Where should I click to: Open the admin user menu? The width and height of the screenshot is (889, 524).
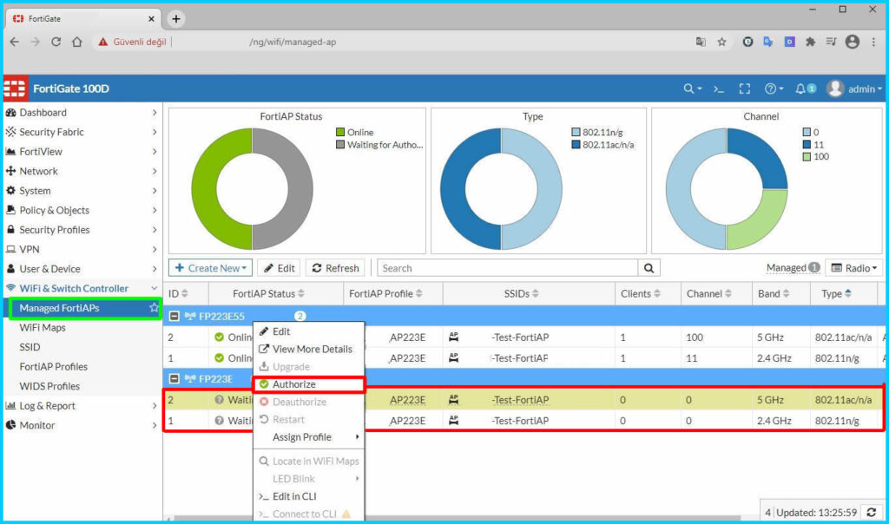854,89
